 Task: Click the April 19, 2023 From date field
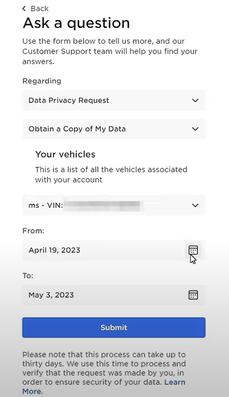pos(114,250)
